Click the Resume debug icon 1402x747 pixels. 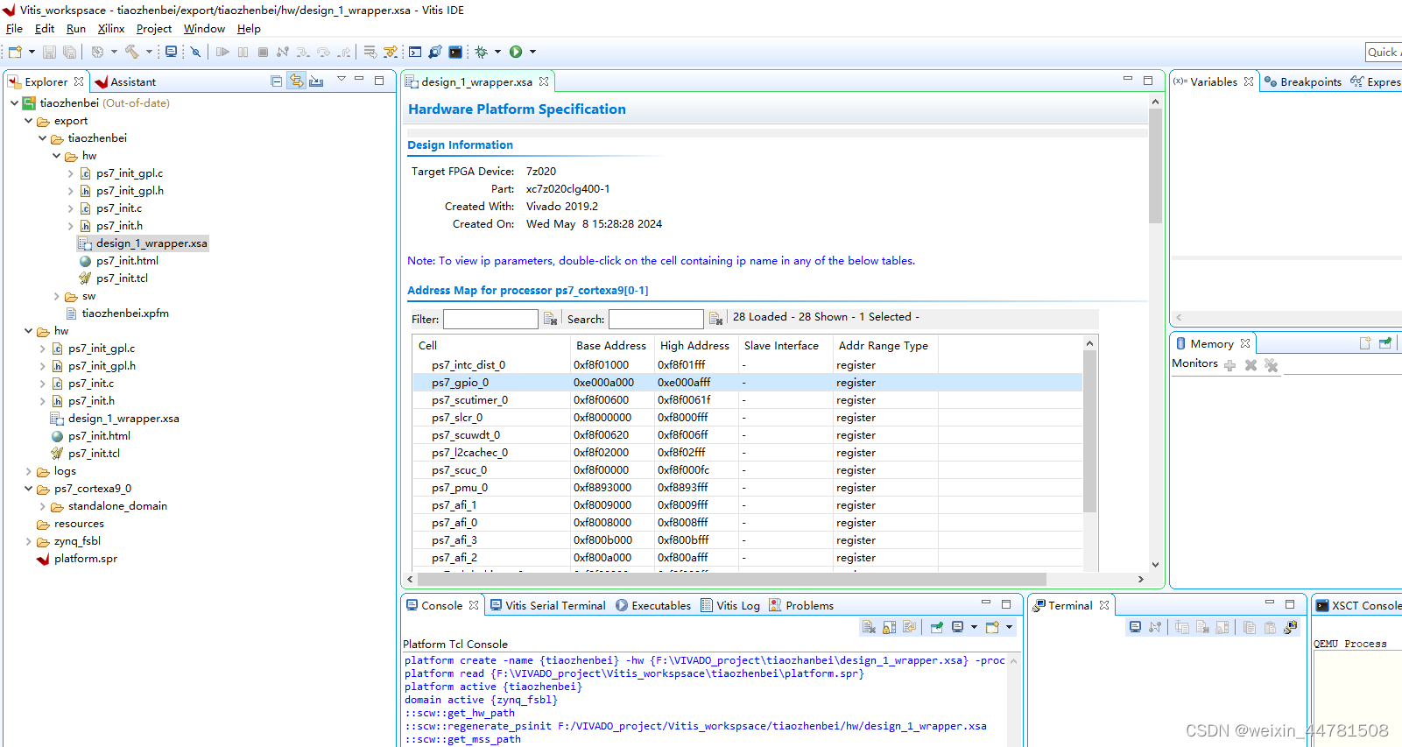point(222,53)
